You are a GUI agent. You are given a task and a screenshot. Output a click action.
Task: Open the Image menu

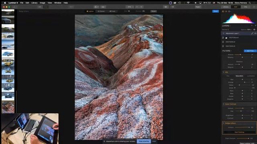point(43,3)
